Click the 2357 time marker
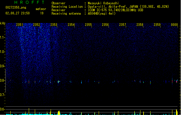 click(x=123, y=24)
